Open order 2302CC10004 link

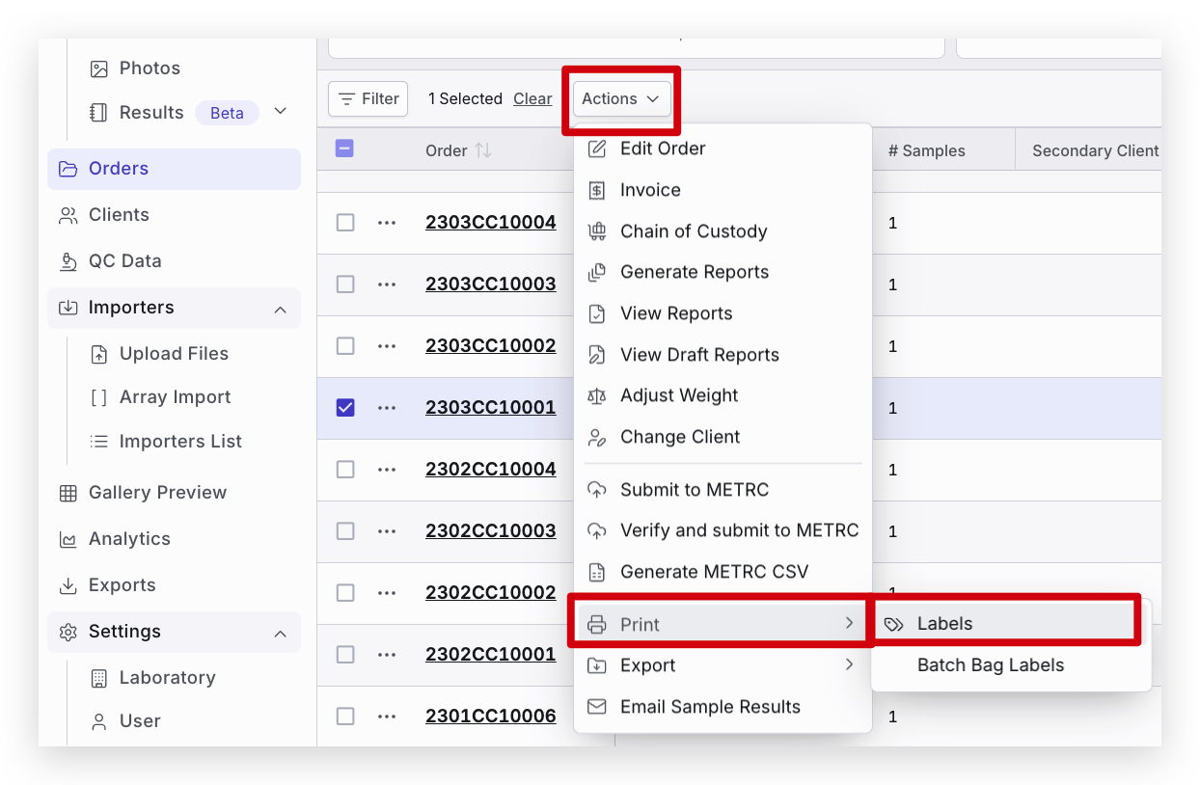[490, 470]
